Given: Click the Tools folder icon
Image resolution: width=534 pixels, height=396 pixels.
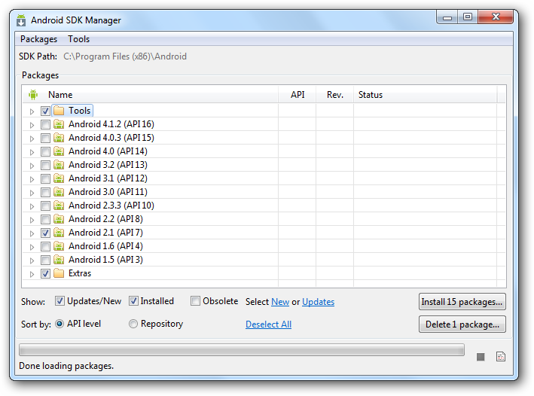Looking at the screenshot, I should pos(59,111).
